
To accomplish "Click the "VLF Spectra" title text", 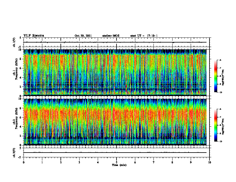I will [34, 36].
